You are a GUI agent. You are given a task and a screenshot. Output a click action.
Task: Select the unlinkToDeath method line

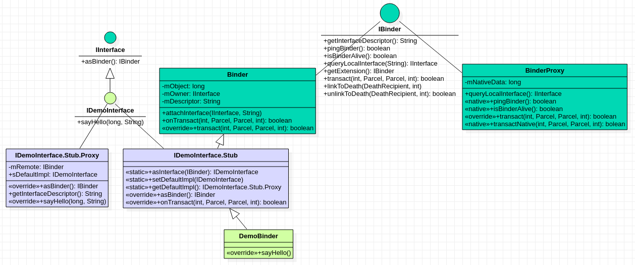click(x=389, y=94)
